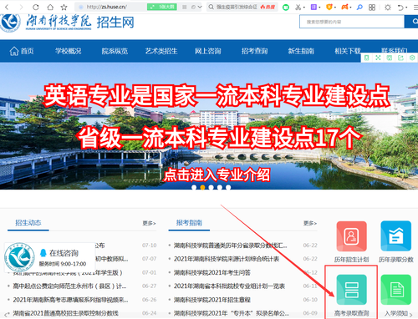Viewport: 418px width, 319px height.
Task: Click the Hunan University logo emblem
Action: (x=10, y=23)
